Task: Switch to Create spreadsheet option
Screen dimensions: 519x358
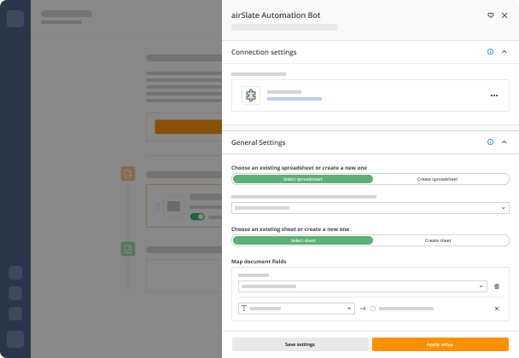Action: pos(437,179)
